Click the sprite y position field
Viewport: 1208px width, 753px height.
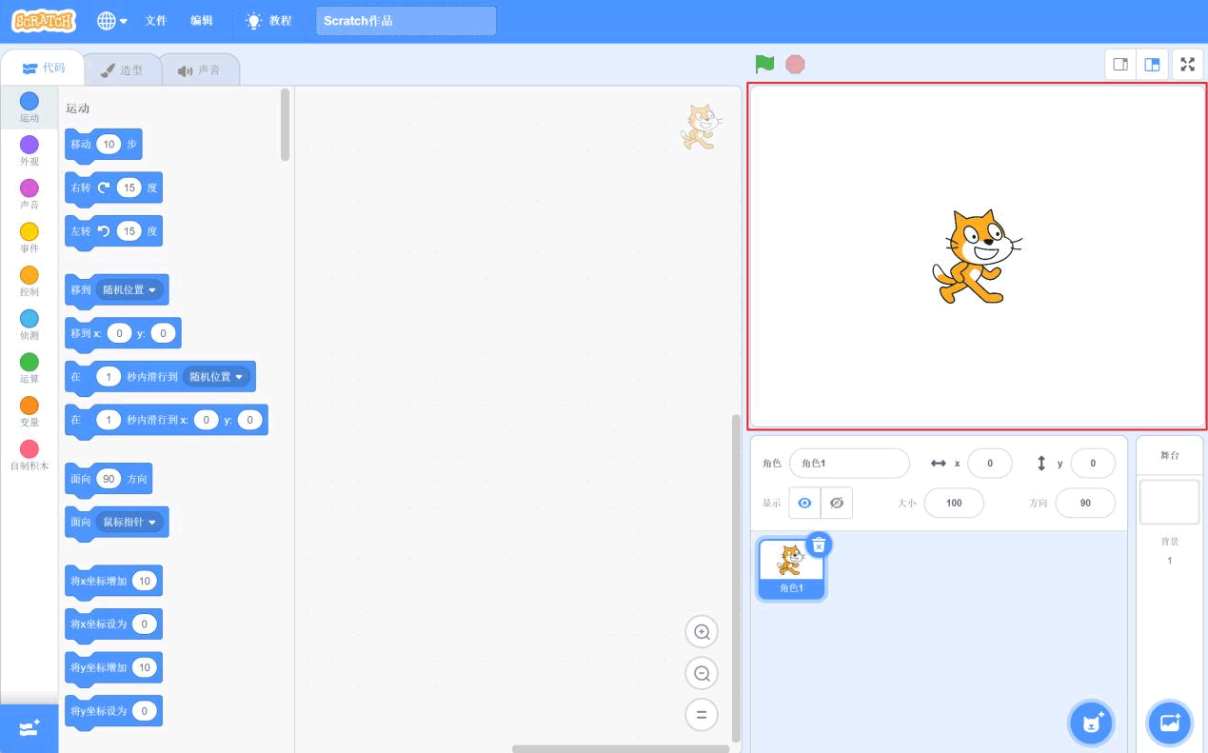tap(1093, 464)
